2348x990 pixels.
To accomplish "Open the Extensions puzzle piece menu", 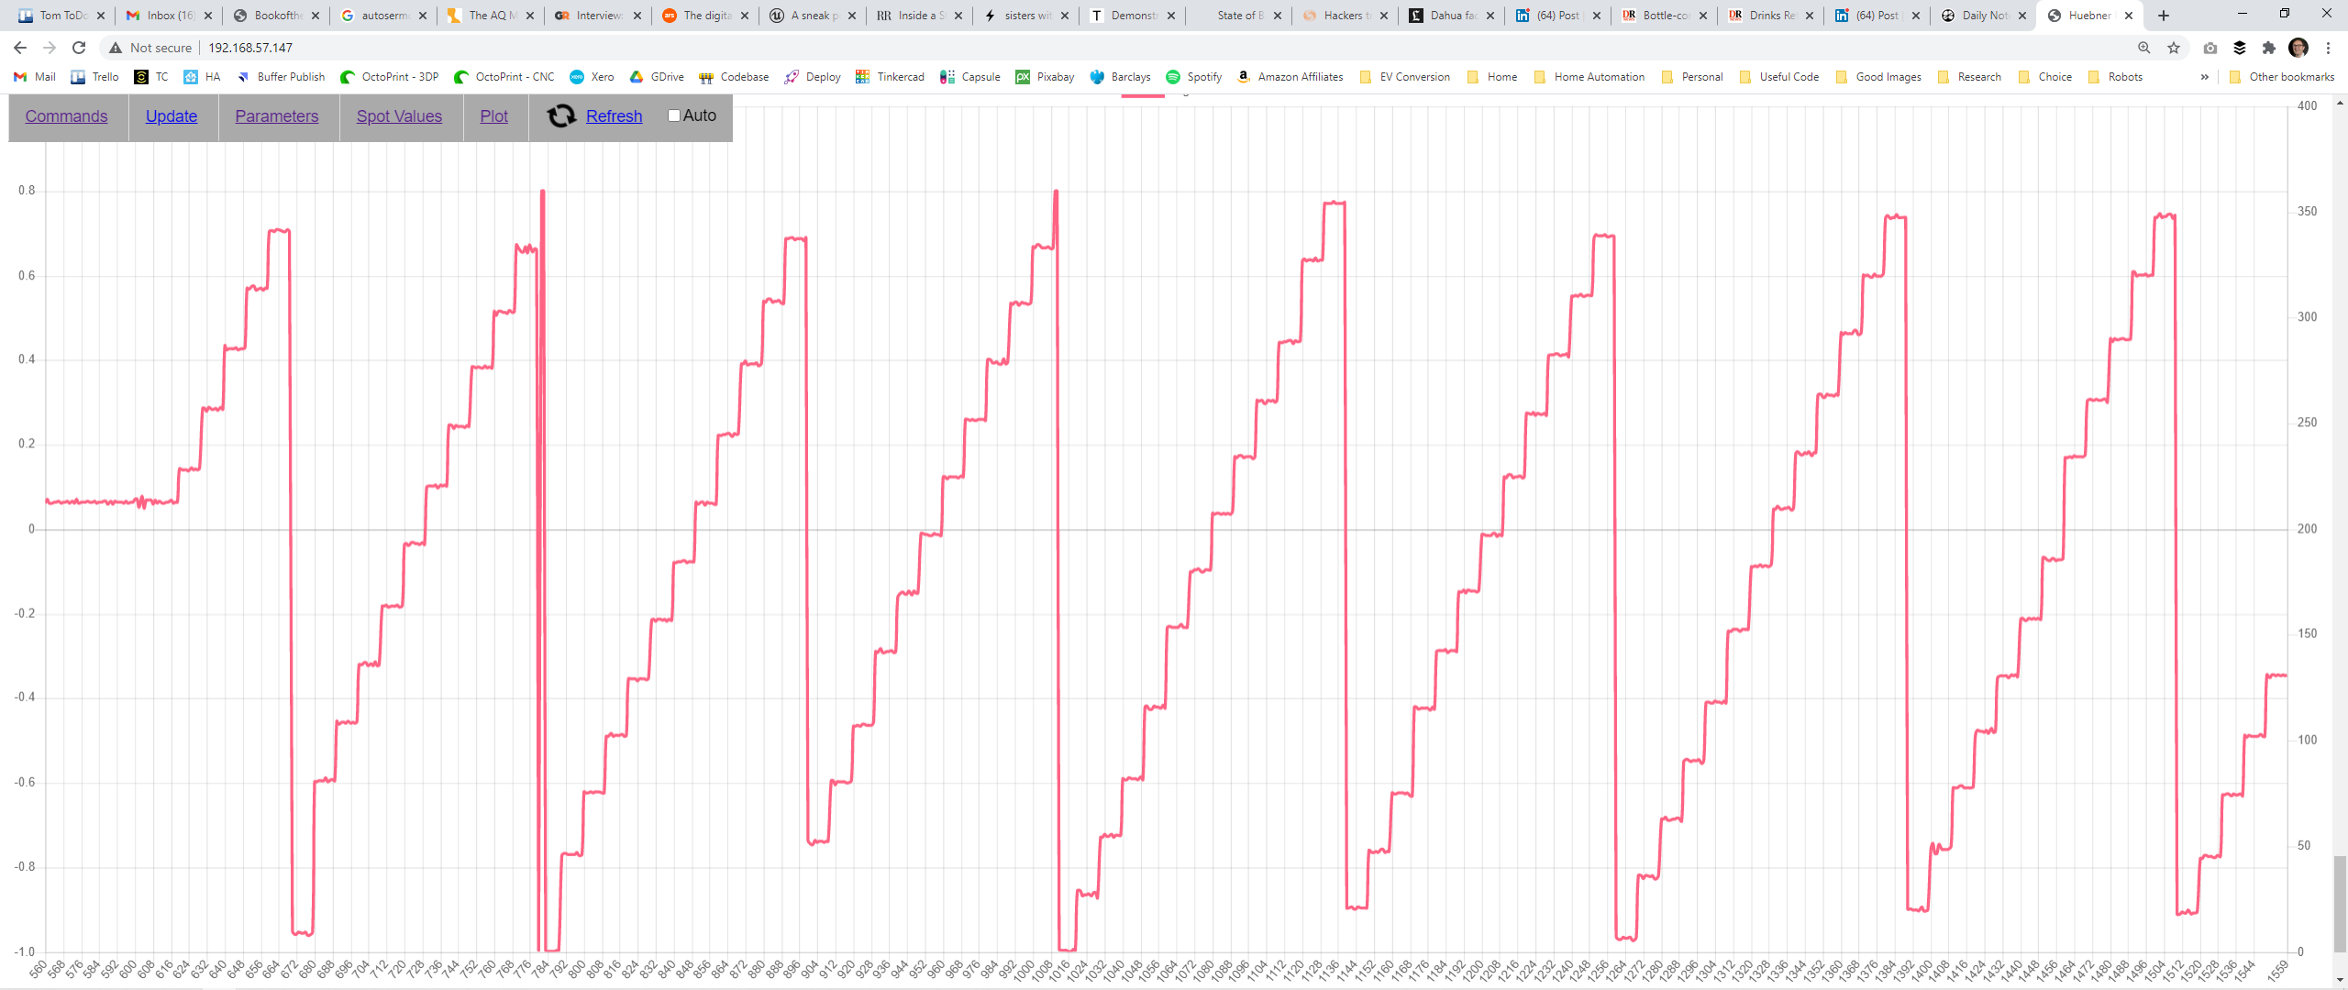I will (x=2269, y=48).
